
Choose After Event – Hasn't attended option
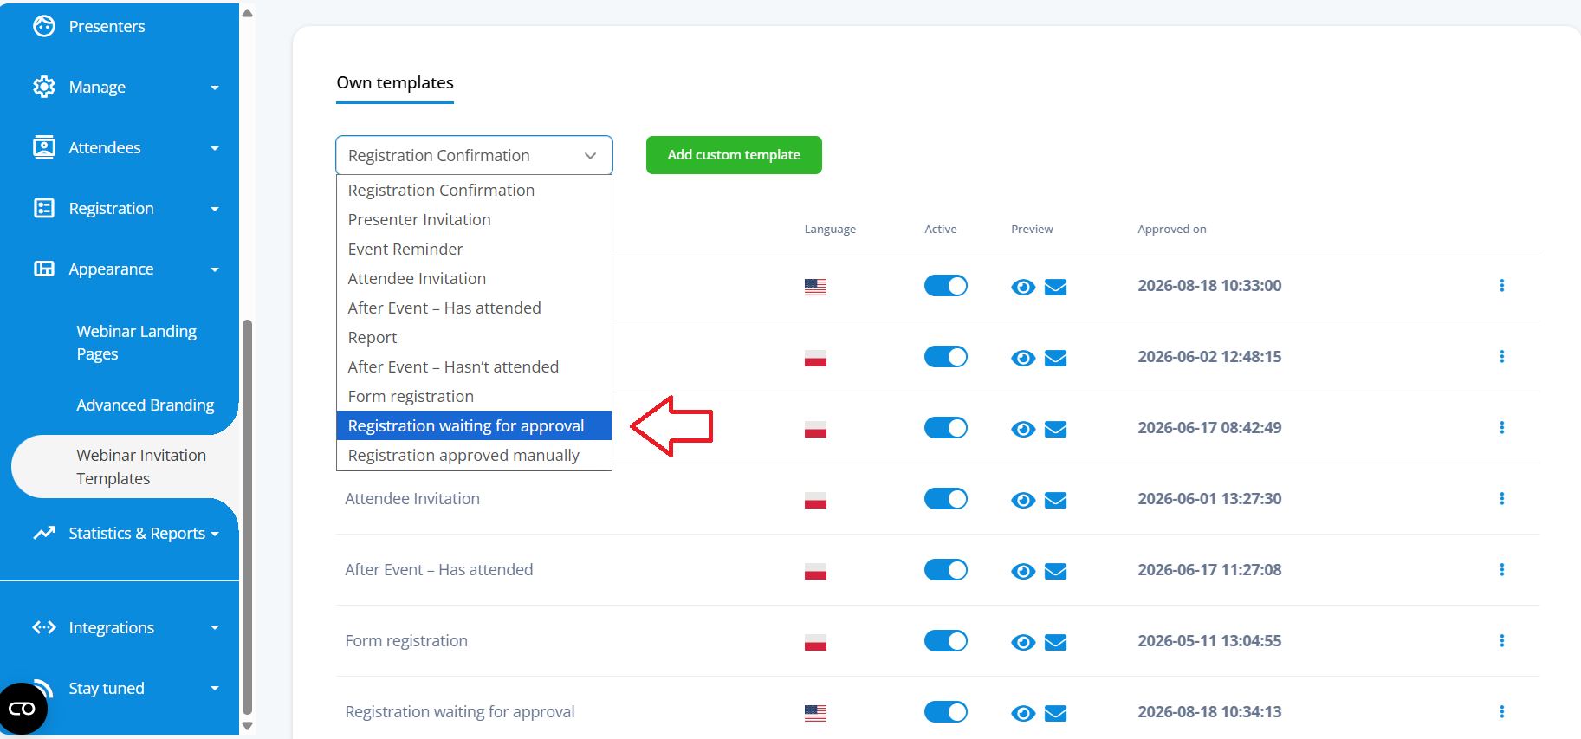[x=474, y=366]
